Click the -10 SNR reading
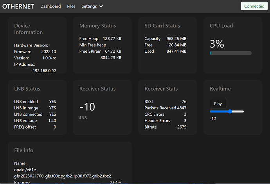 (87, 107)
